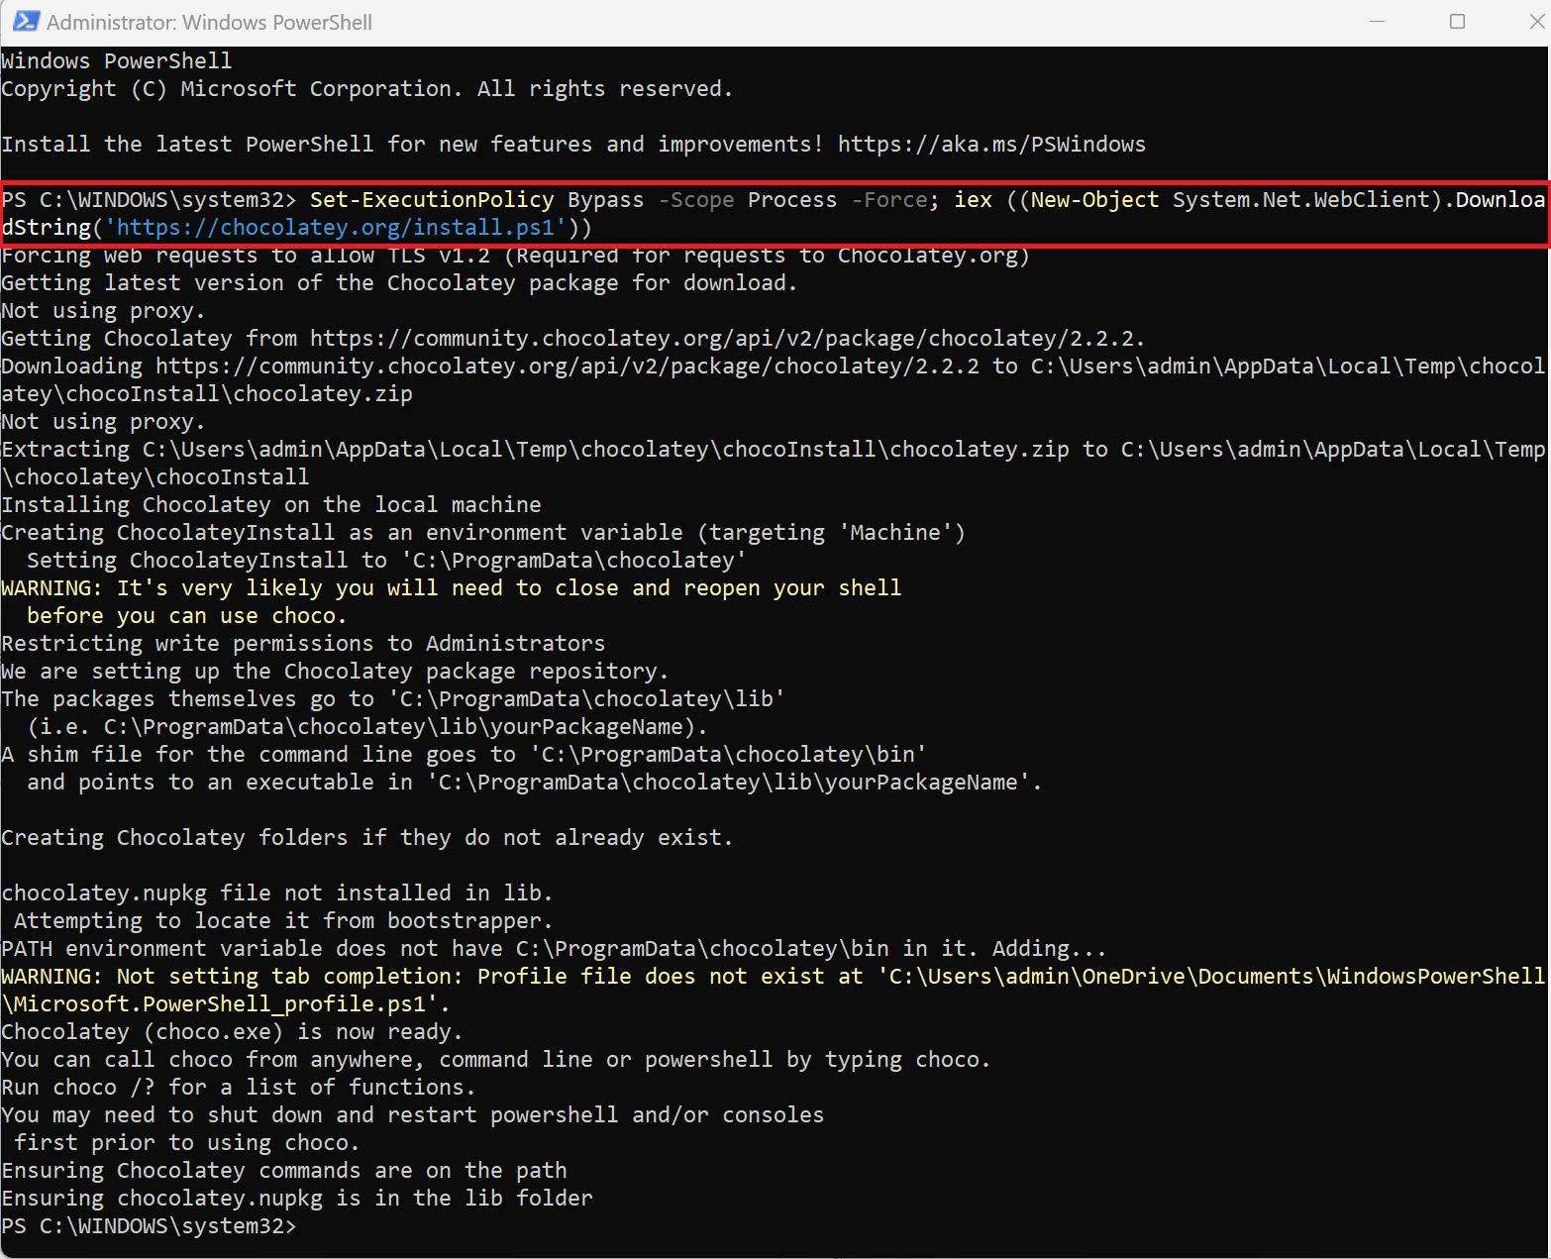Click 'before you can use choco.' line

pos(187,616)
